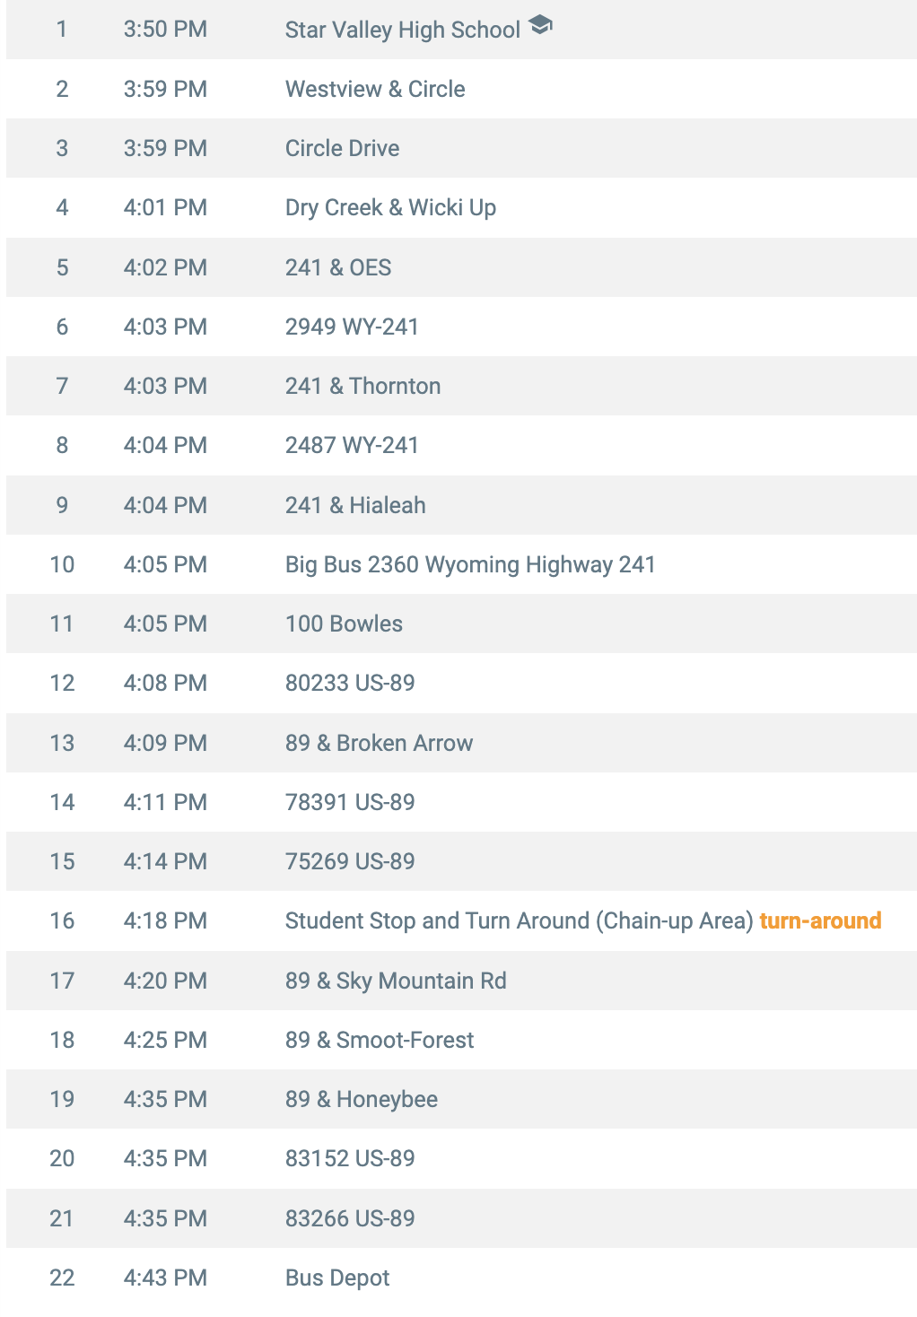Click Dry Creek & Wicki Up stop

(x=390, y=208)
